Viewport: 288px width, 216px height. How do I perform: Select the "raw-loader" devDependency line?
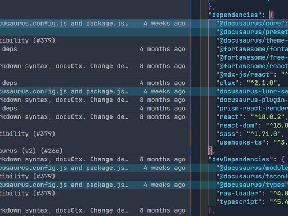click(252, 193)
